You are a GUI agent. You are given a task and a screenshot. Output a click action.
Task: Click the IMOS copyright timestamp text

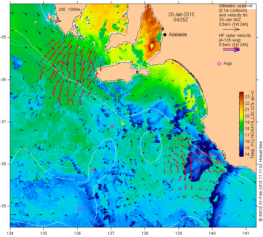pos(260,181)
